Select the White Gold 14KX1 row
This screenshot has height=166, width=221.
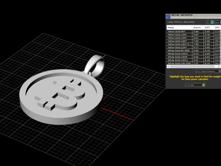(194, 60)
